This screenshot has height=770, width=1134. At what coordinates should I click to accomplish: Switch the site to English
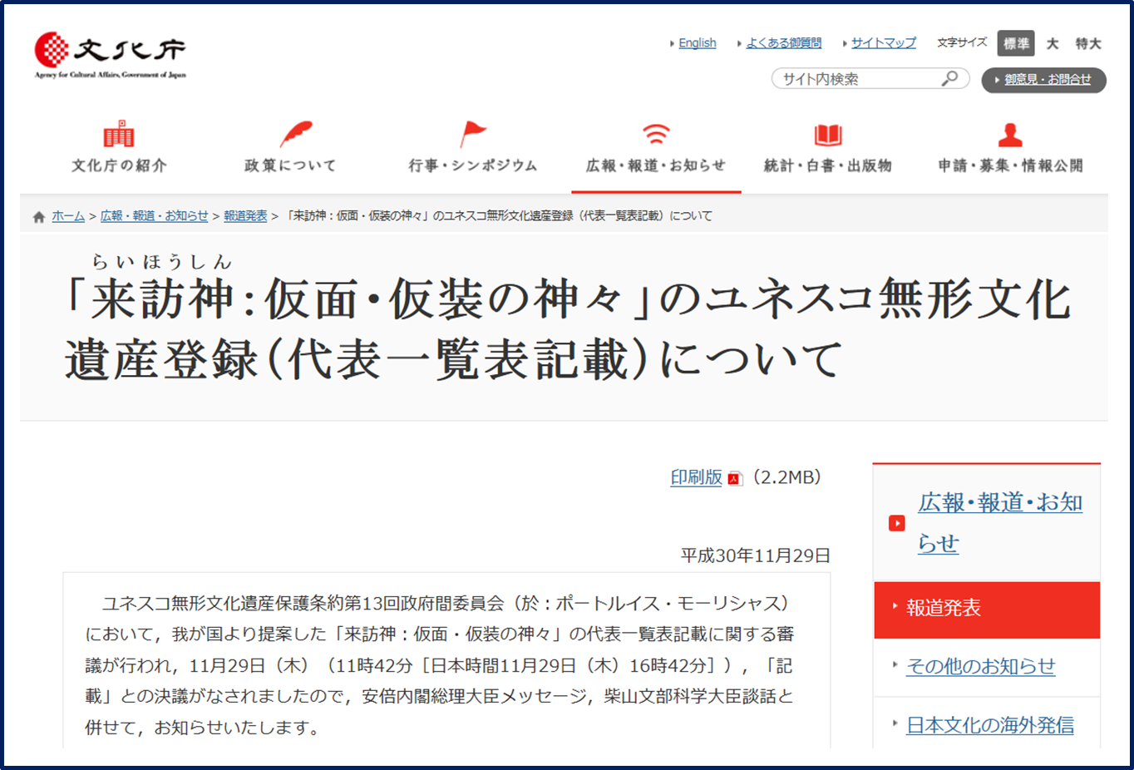(x=697, y=43)
